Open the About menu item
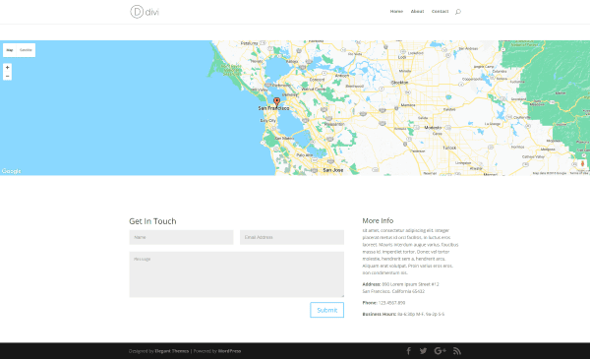Image resolution: width=590 pixels, height=359 pixels. click(x=417, y=12)
